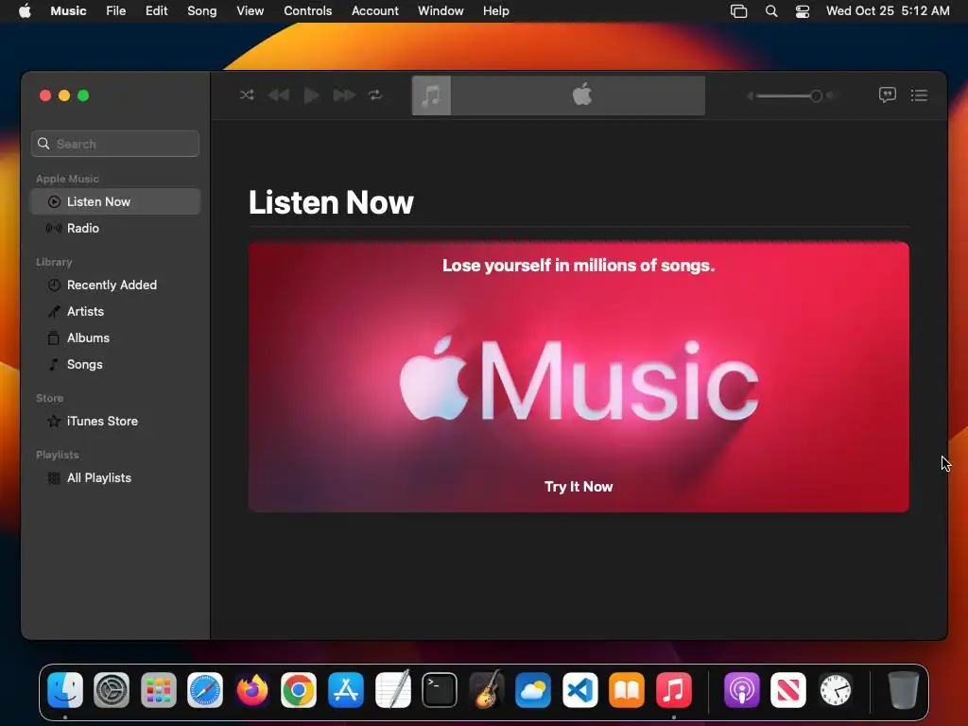Viewport: 968px width, 726px height.
Task: Show the Playing Next queue list
Action: (919, 95)
